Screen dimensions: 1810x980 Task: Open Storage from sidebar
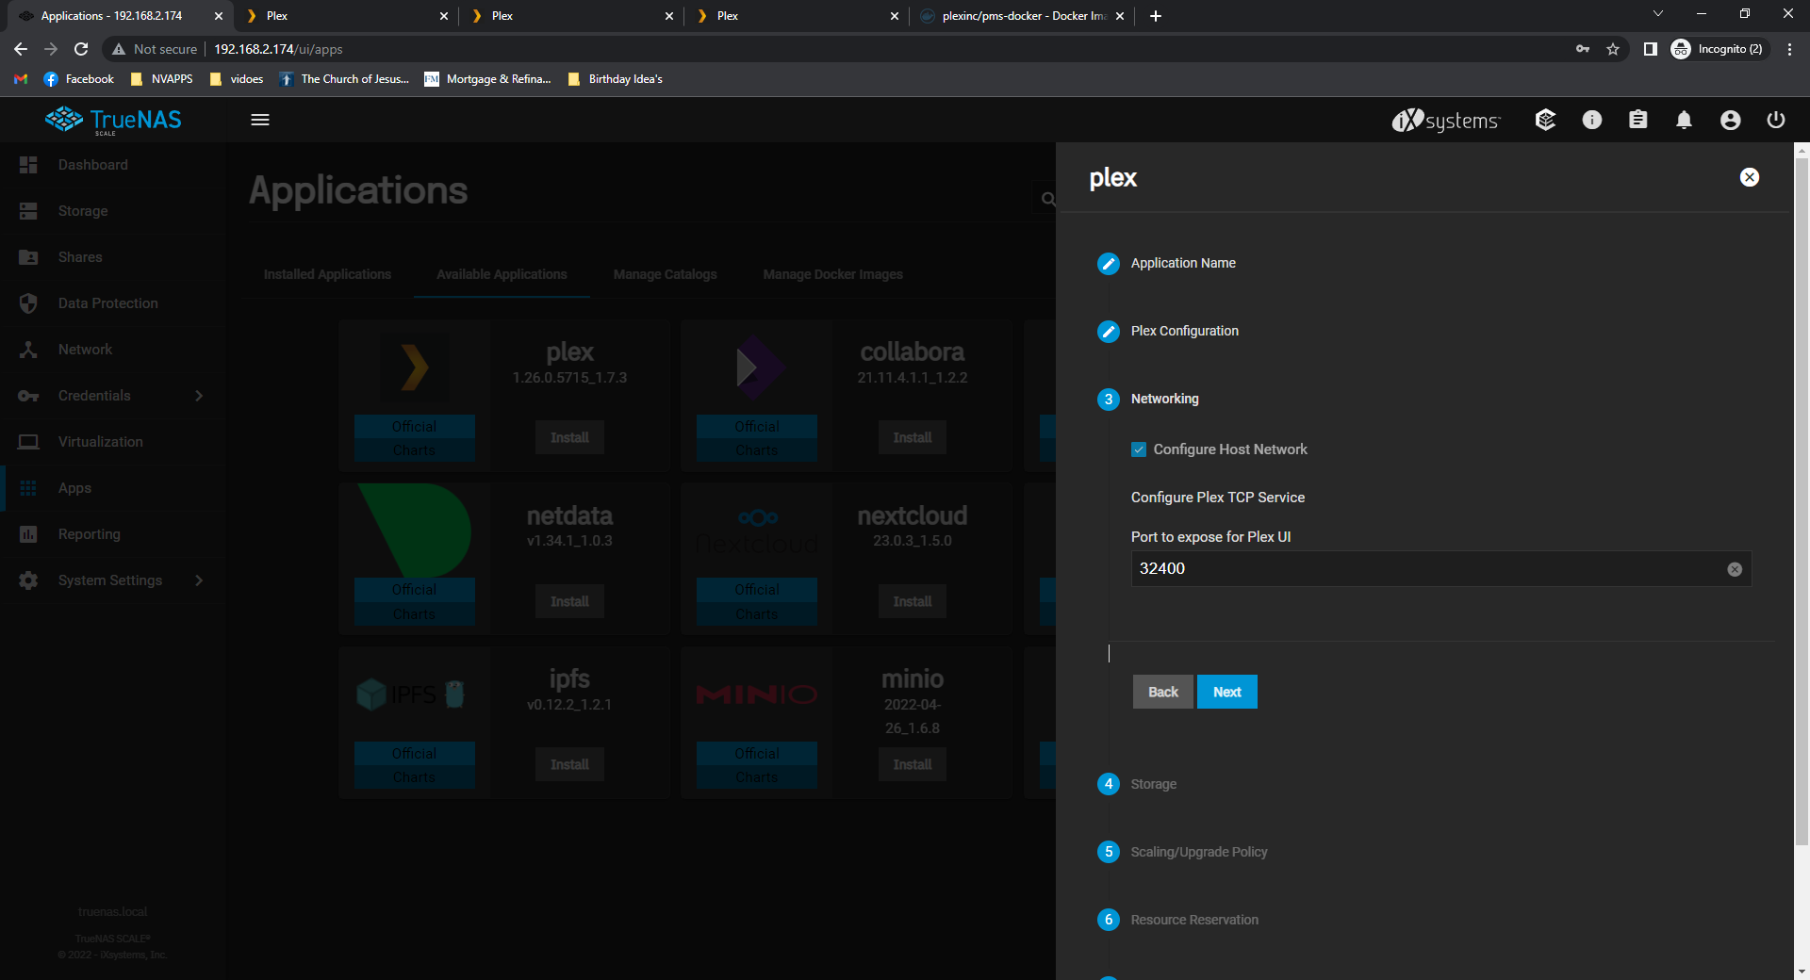click(113, 211)
